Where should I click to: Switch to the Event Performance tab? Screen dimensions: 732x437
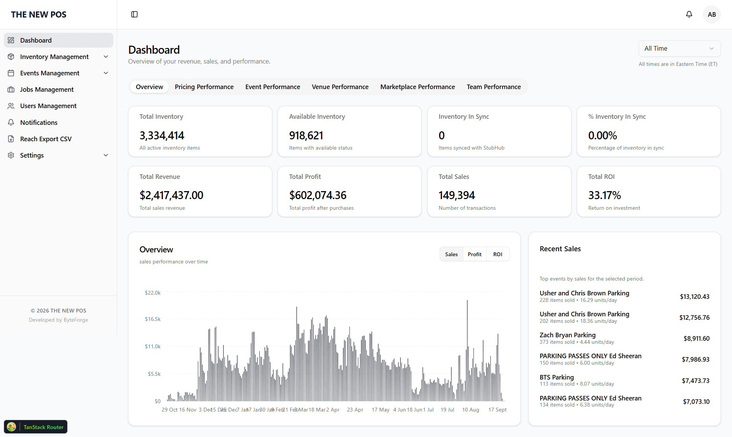click(273, 87)
